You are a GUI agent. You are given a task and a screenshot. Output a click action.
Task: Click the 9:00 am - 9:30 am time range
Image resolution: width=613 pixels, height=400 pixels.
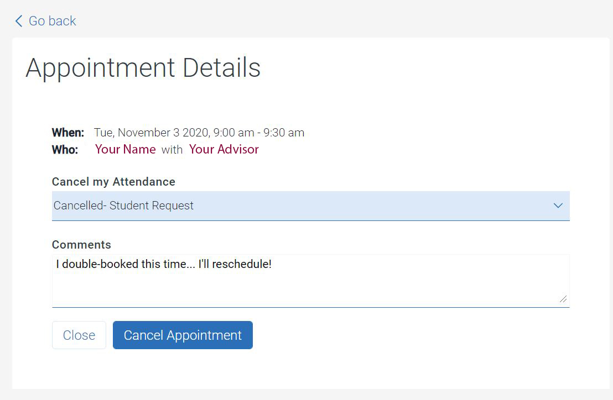pyautogui.click(x=259, y=133)
